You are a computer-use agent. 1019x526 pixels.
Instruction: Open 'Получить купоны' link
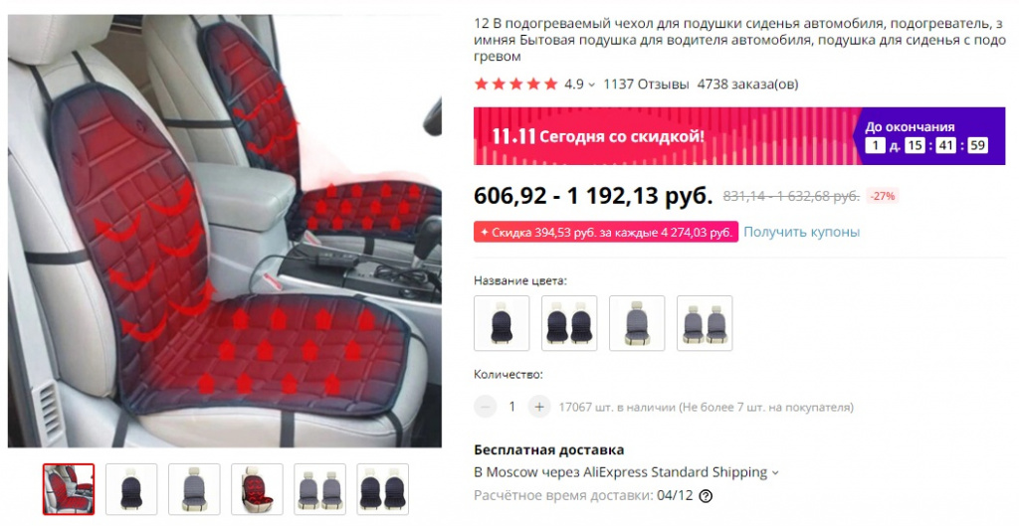pyautogui.click(x=801, y=232)
